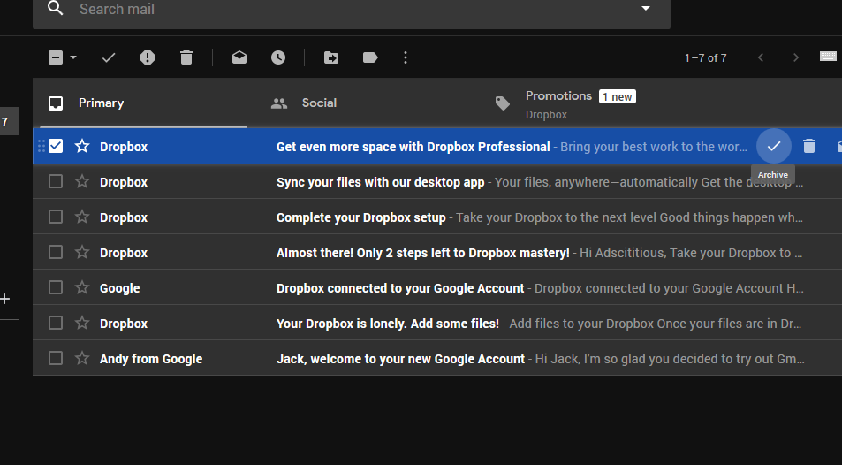842x465 pixels.
Task: Move to folder icon in toolbar
Action: [331, 57]
